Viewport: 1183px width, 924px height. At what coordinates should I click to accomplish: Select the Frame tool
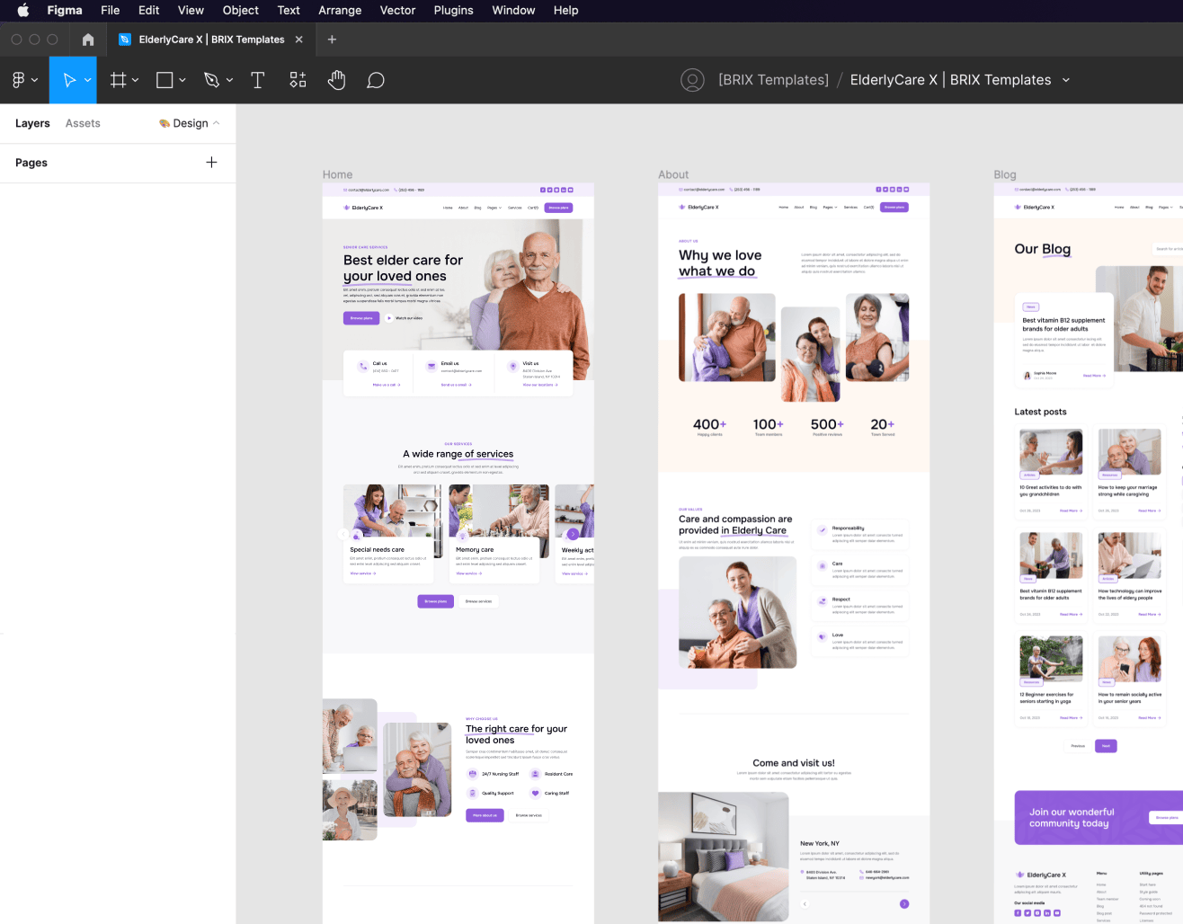pos(118,79)
